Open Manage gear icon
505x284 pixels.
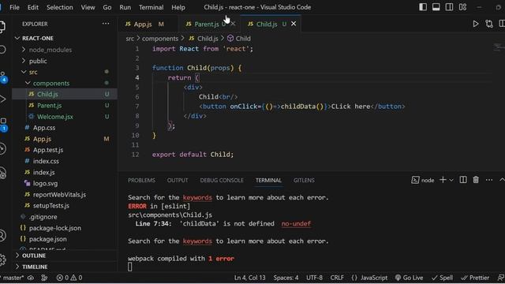[2, 260]
